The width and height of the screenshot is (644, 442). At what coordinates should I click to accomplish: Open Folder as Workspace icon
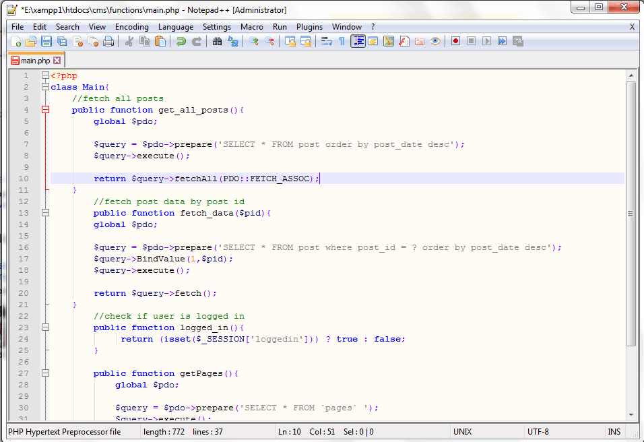tap(419, 41)
